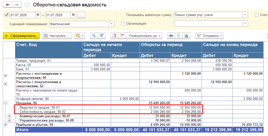The height and width of the screenshot is (136, 268).
Task: Click the Find magnifier icon
Action: (x=94, y=36)
